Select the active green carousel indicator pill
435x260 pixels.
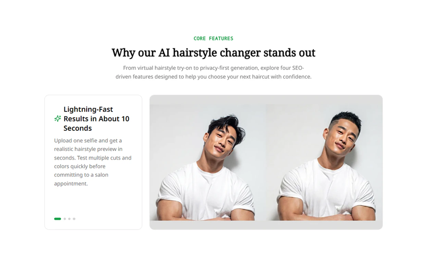[x=58, y=219]
